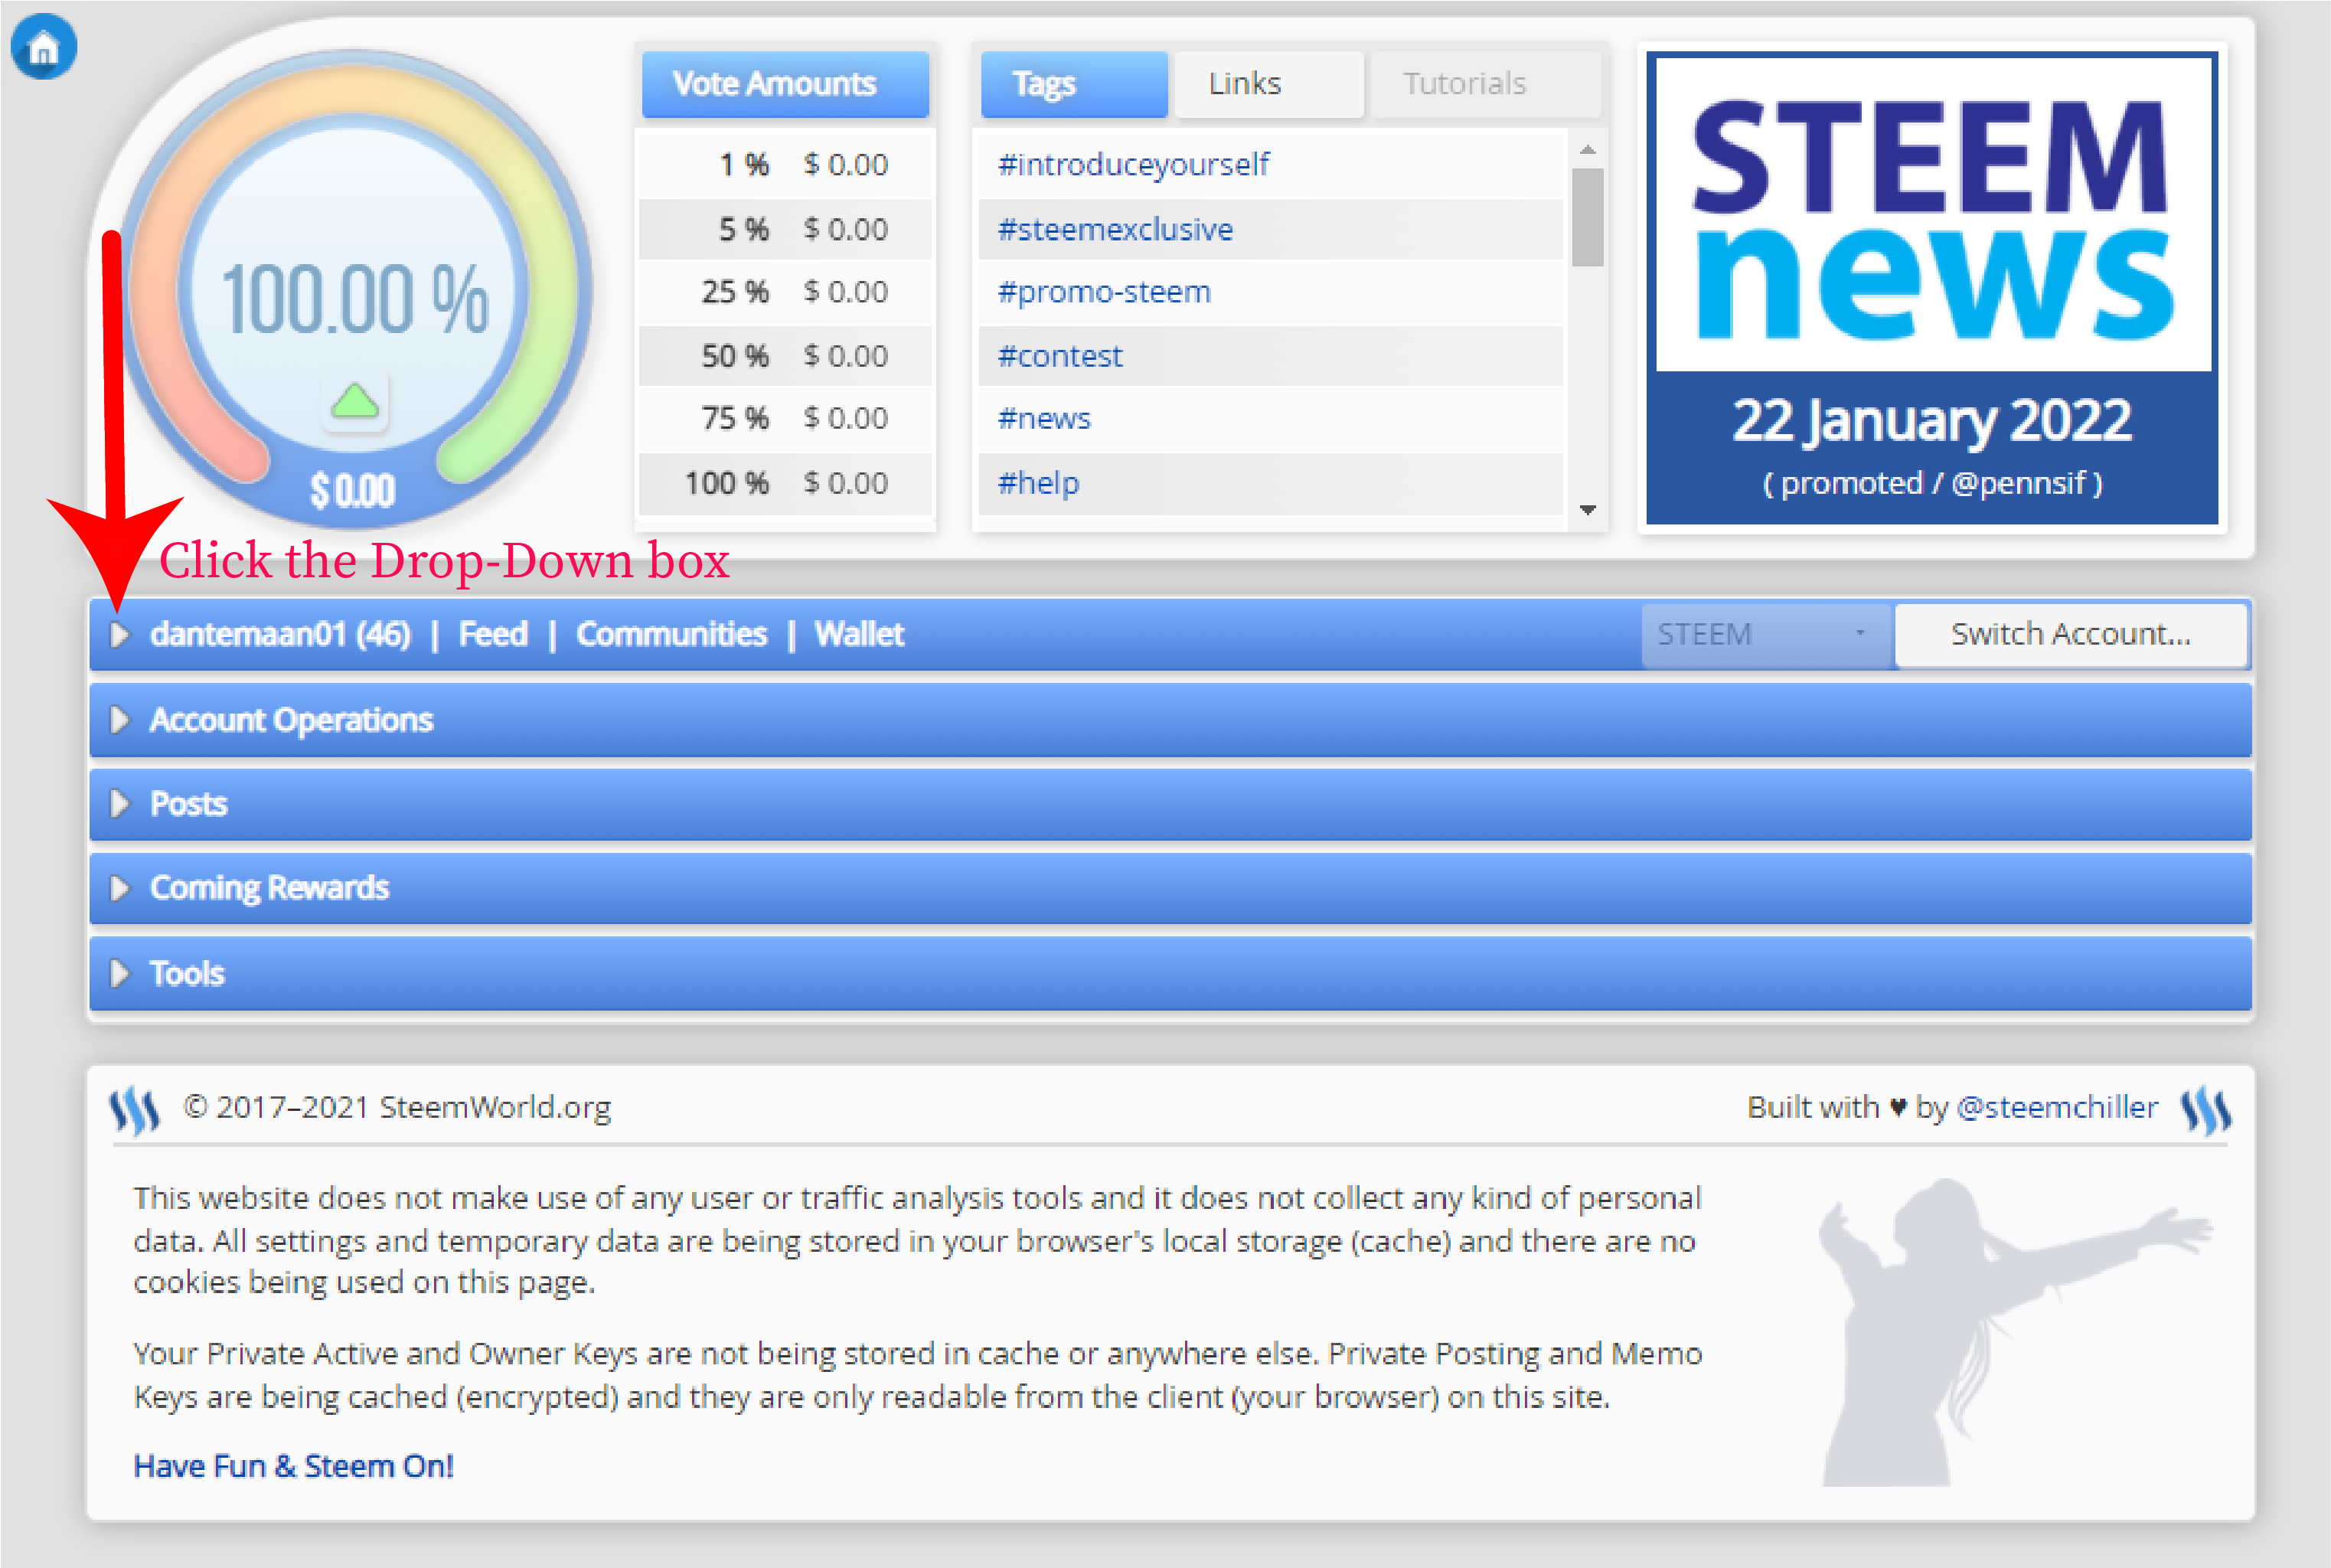
Task: Click the © 2017–2021 SteemWorld.org text
Action: [x=397, y=1108]
